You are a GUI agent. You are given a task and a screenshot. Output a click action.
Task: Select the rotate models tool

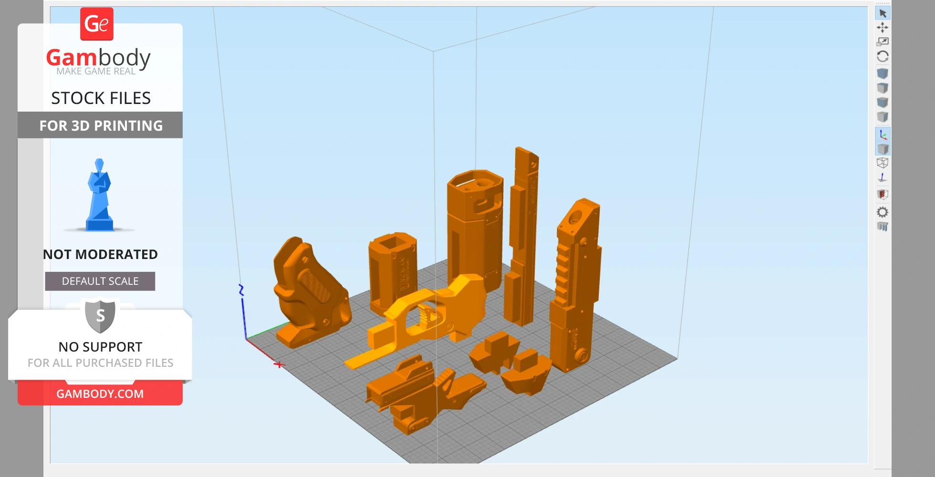(883, 56)
